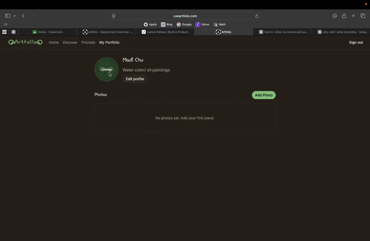
Task: Reload the page with the refresh icon
Action: pos(257,16)
